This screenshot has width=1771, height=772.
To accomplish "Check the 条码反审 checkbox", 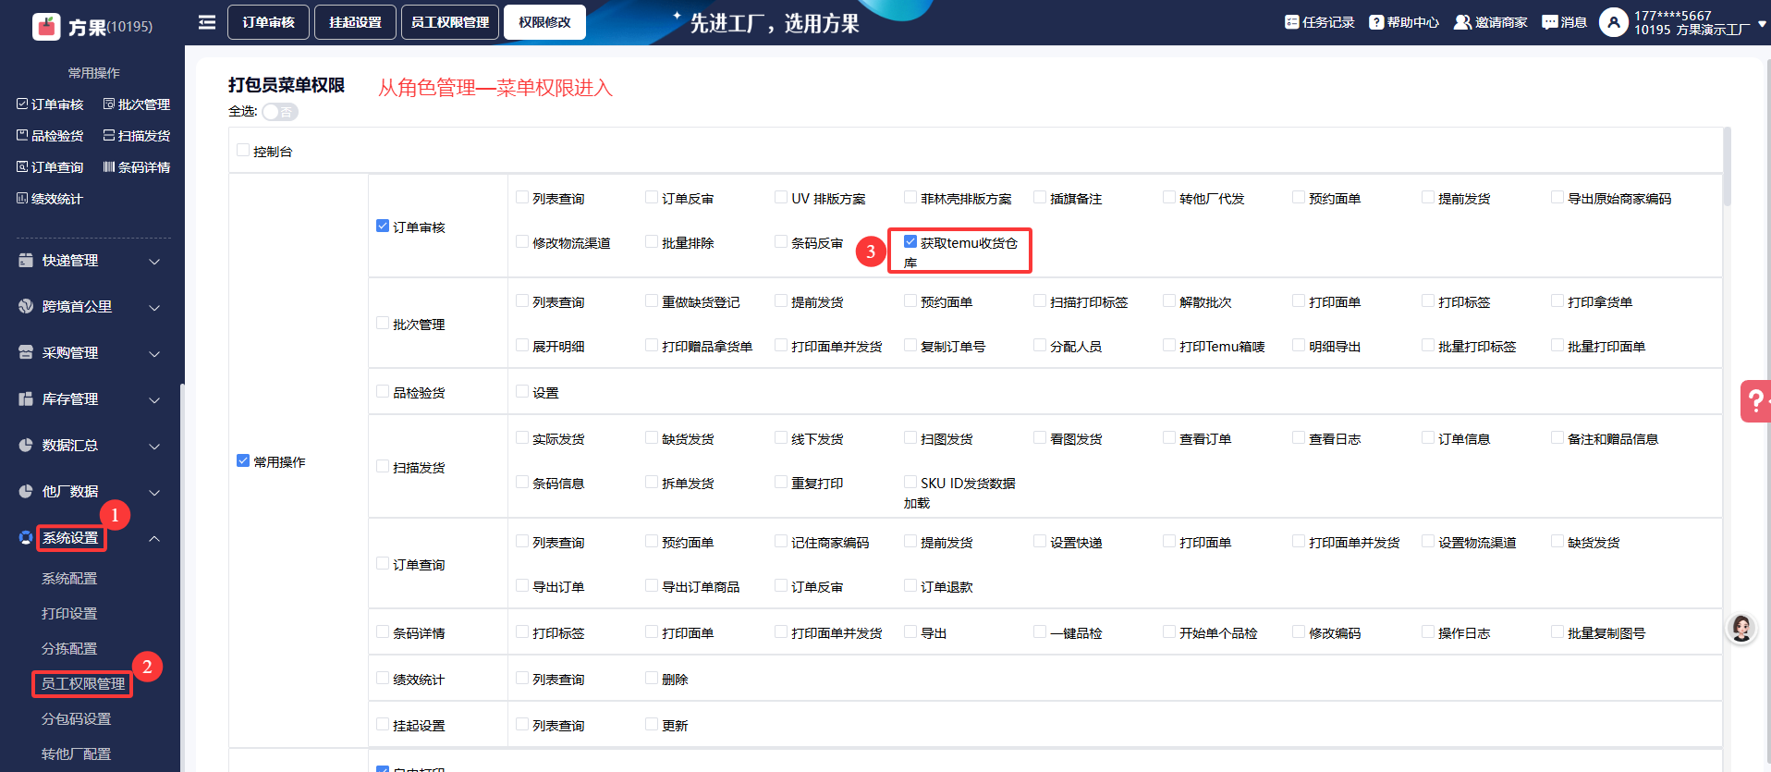I will tap(781, 241).
